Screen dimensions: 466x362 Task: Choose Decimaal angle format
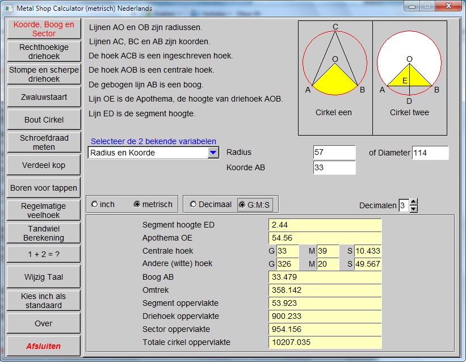click(211, 204)
